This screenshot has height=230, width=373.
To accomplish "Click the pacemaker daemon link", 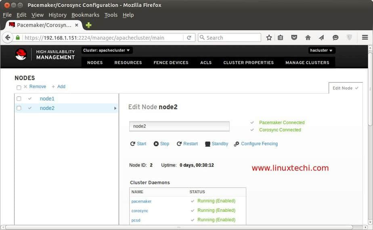I will (x=141, y=201).
